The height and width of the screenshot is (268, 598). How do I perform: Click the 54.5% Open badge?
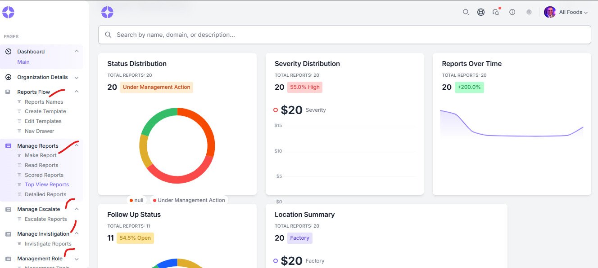coord(135,238)
